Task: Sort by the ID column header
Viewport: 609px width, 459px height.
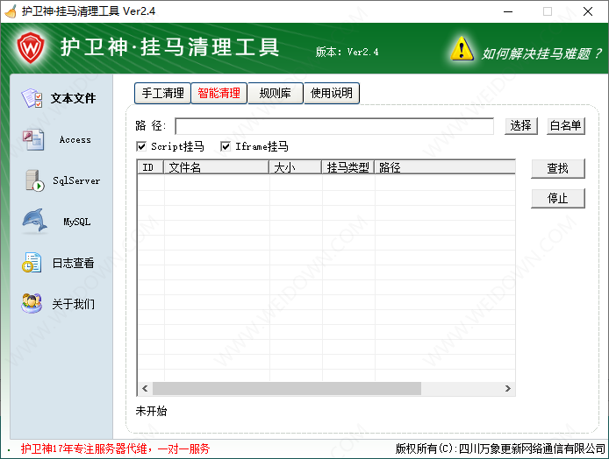Action: (x=151, y=167)
